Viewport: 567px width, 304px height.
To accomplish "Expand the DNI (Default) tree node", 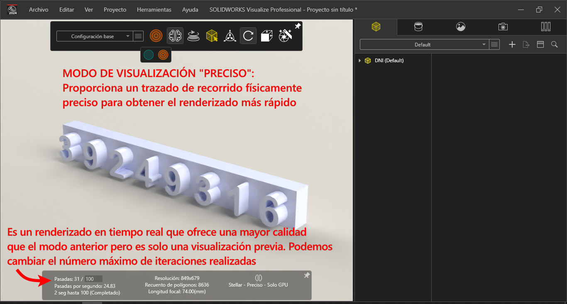I will (x=360, y=61).
